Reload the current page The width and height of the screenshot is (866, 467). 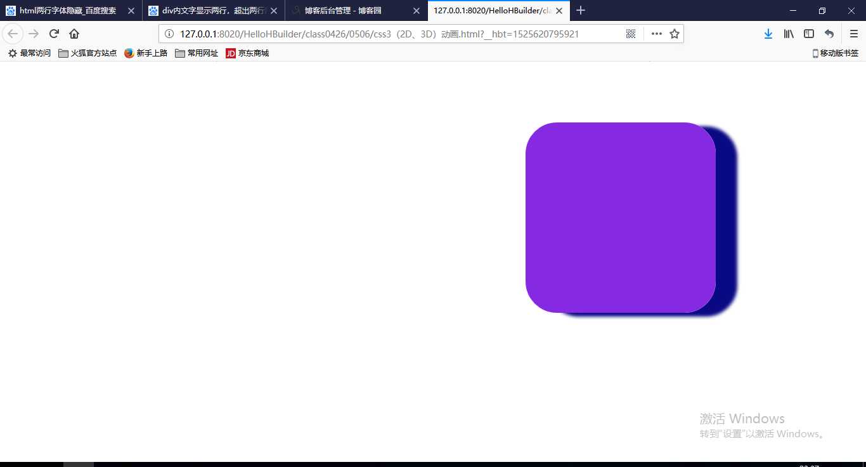(54, 34)
